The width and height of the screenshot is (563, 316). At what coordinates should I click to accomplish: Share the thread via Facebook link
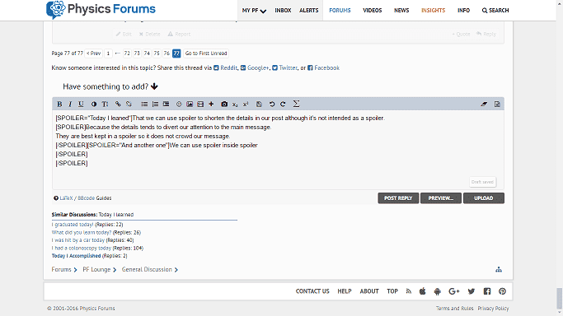323,67
